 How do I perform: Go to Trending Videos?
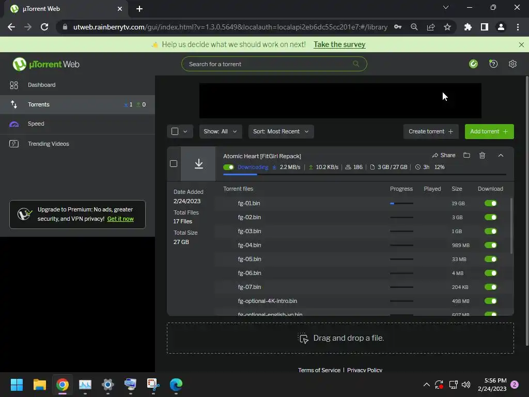click(x=77, y=144)
